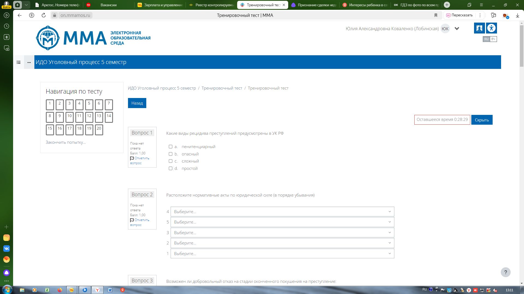
Task: Open the three-dots menu beside course title
Action: pyautogui.click(x=29, y=62)
